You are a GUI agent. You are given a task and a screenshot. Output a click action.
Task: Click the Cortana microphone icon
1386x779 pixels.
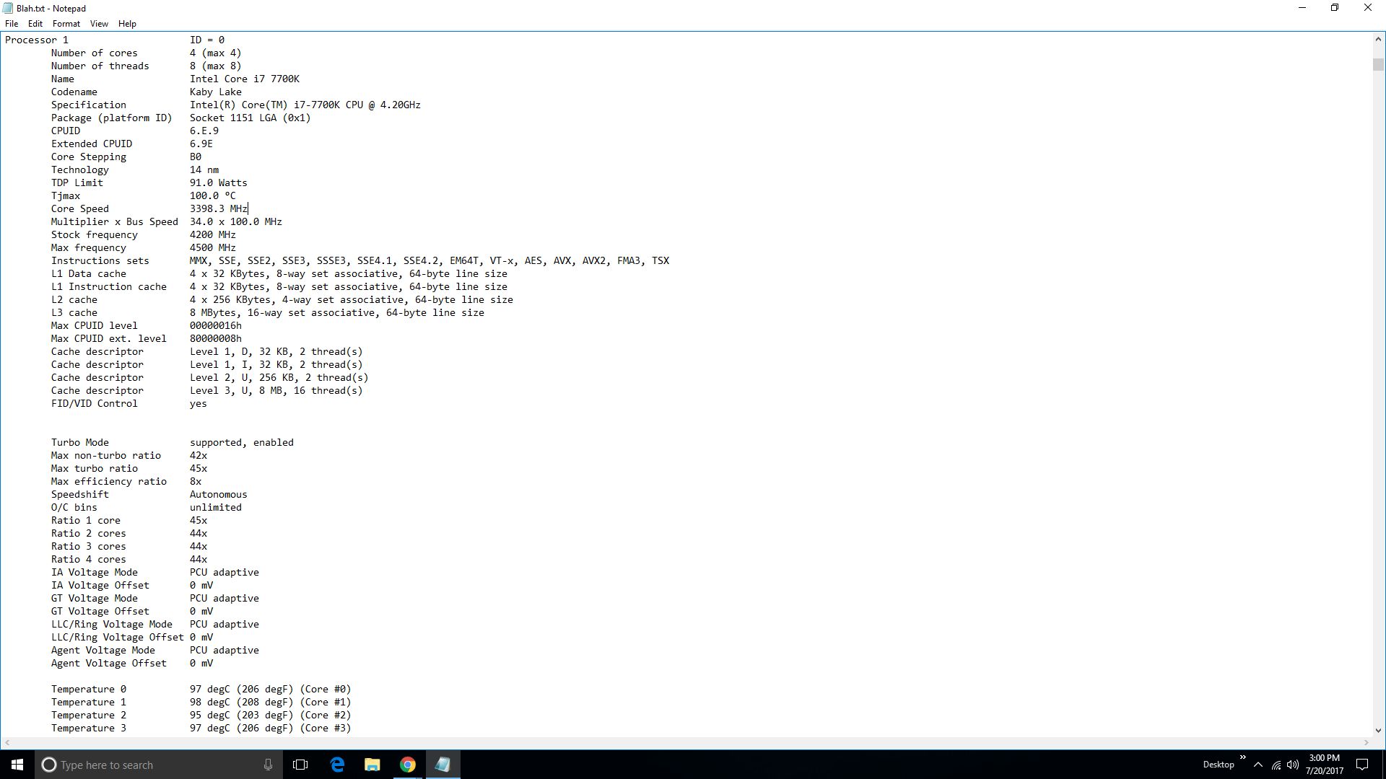pyautogui.click(x=268, y=765)
